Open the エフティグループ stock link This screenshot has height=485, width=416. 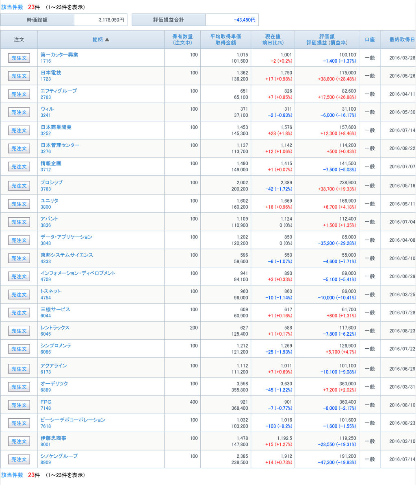pos(58,91)
